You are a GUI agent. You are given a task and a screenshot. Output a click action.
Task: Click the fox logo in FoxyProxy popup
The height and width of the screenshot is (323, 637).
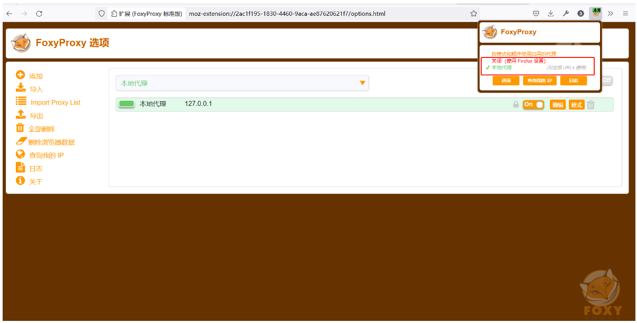(x=490, y=32)
